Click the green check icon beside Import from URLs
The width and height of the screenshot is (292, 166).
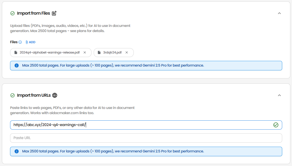point(13,95)
